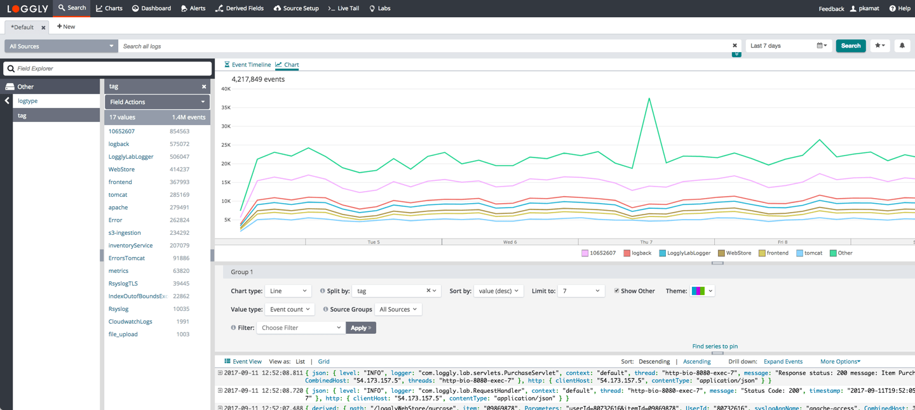Open the star saved searches menu

879,46
